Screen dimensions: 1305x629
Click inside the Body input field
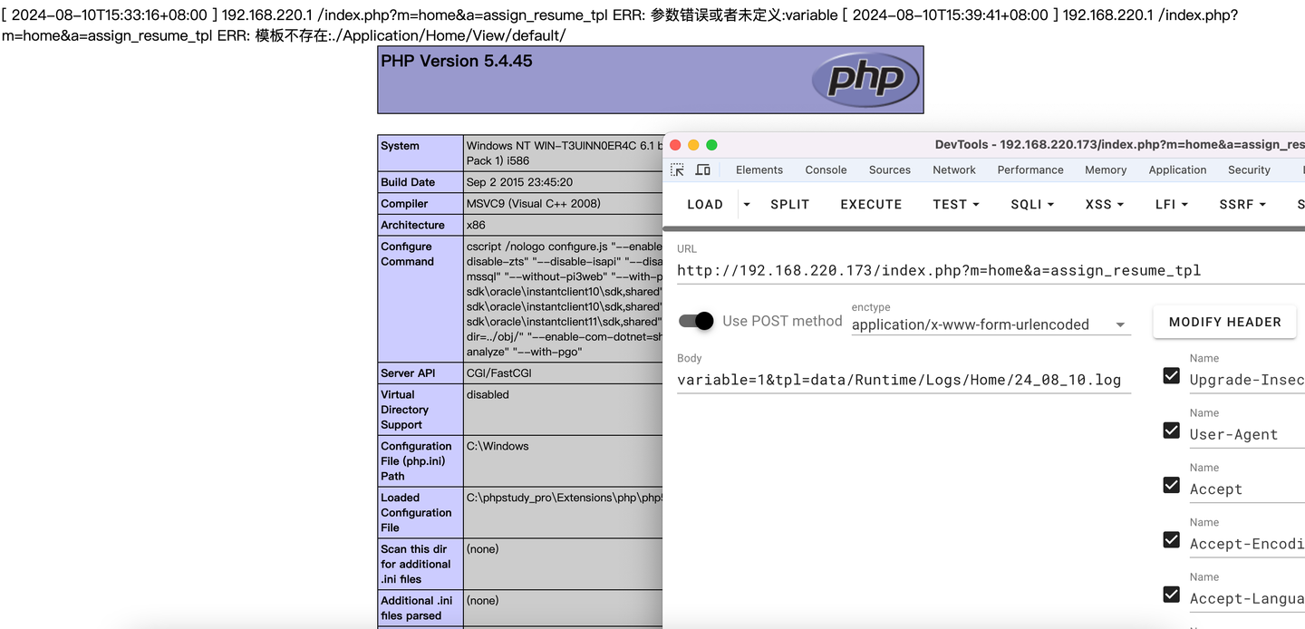pyautogui.click(x=903, y=380)
